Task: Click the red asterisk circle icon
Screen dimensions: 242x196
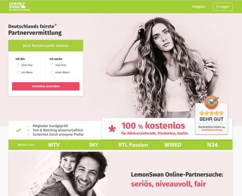Action: pyautogui.click(x=112, y=129)
